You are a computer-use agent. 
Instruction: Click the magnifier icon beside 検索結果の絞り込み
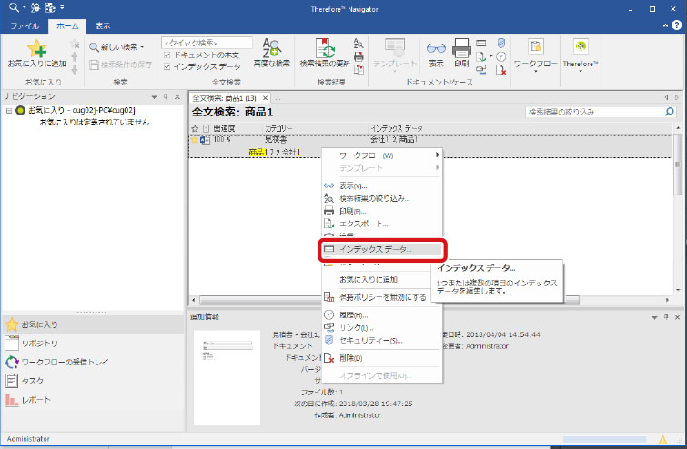coord(670,112)
